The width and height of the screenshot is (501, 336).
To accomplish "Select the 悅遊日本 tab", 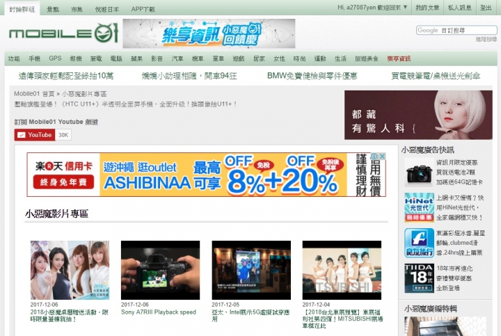I will [x=106, y=9].
